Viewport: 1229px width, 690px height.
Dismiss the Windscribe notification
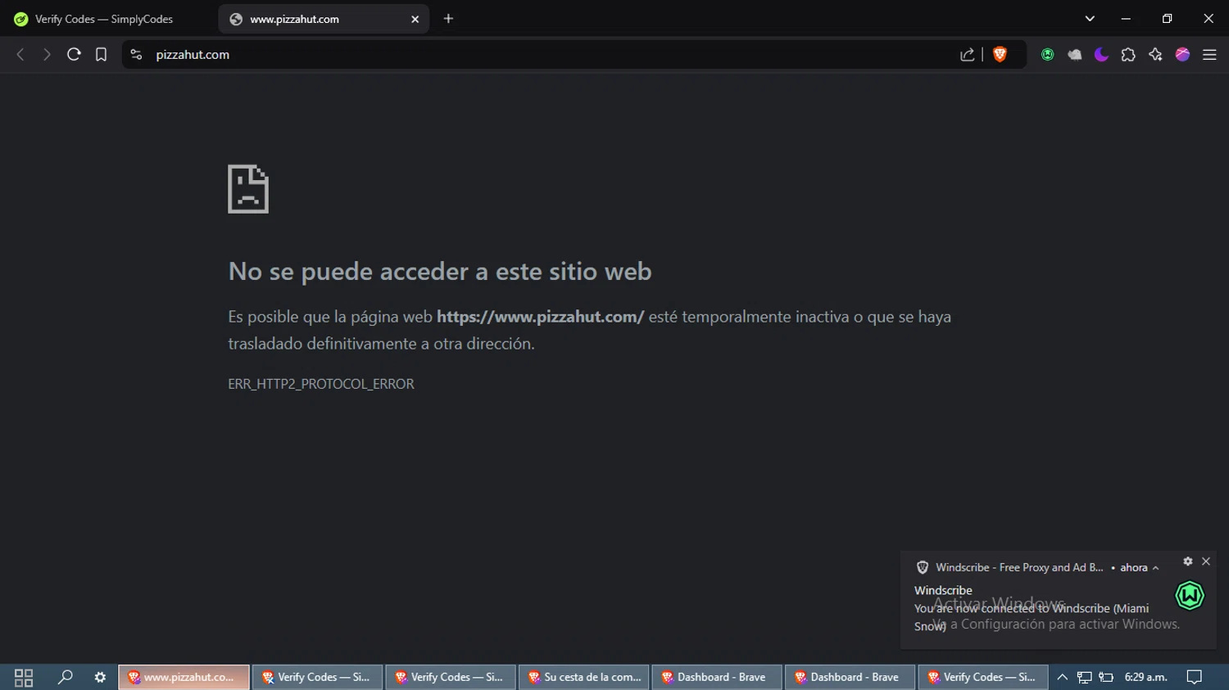click(1206, 561)
